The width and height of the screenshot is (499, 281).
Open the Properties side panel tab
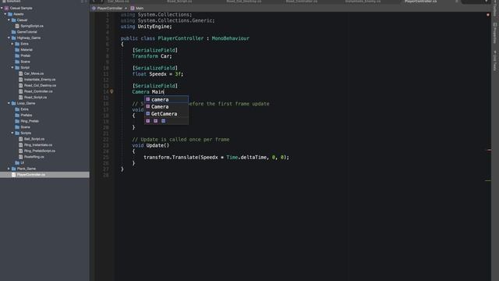click(495, 33)
